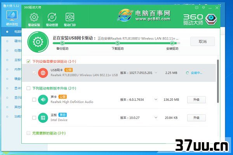
Task: Click the 安装驱动 progress step marker
Action: (x=172, y=43)
